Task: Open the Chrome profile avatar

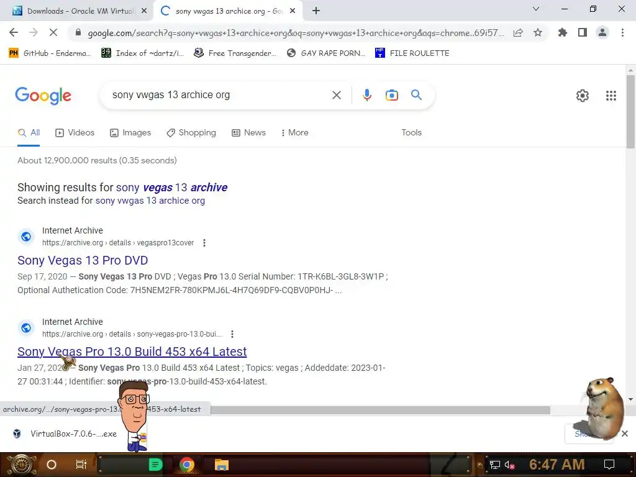Action: [x=602, y=32]
